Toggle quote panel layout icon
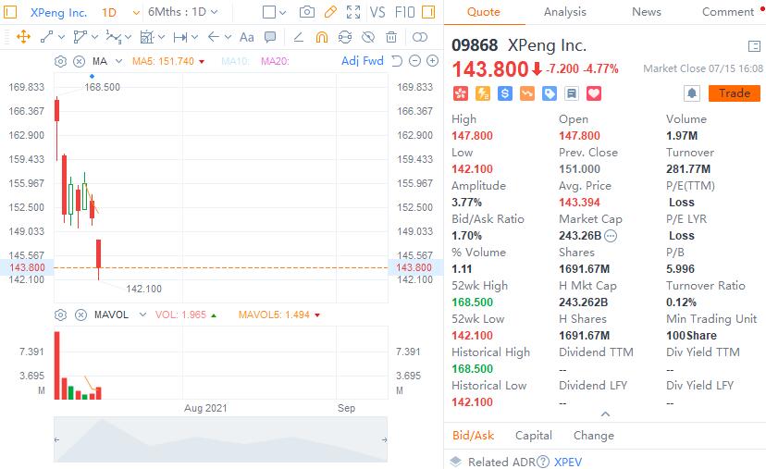766x469 pixels. 754,46
